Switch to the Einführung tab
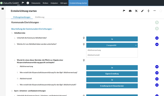This screenshot has height=96, width=164. (40, 17)
